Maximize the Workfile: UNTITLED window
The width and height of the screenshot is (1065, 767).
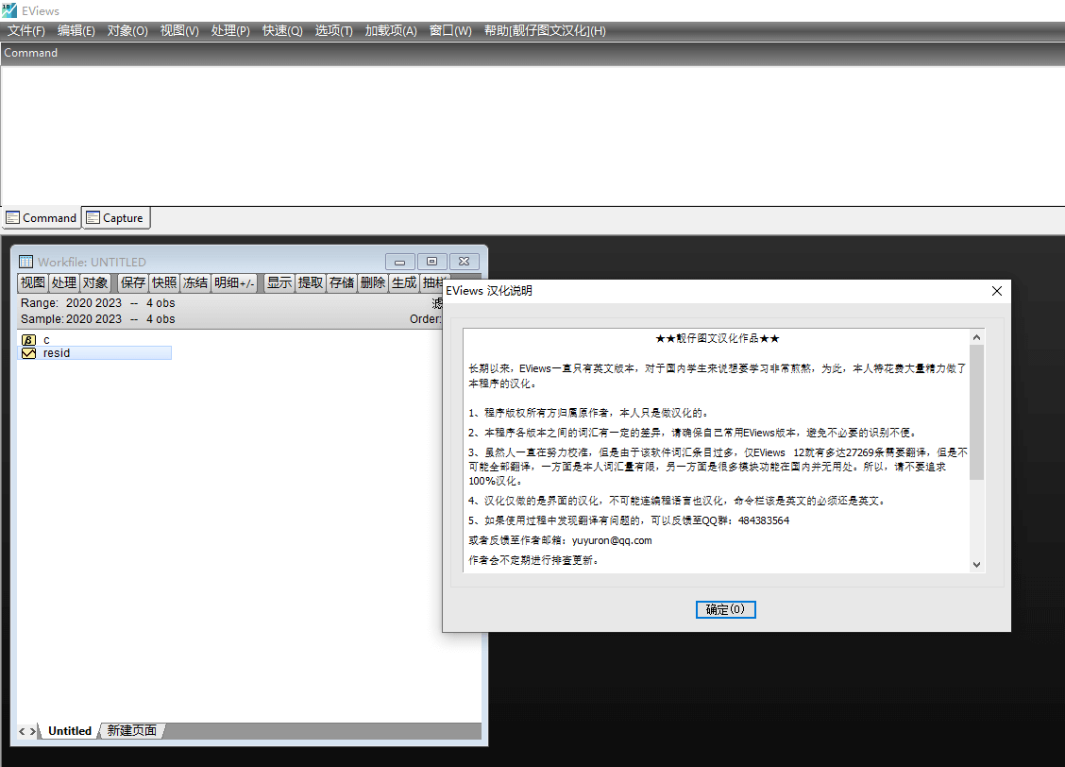tap(432, 262)
